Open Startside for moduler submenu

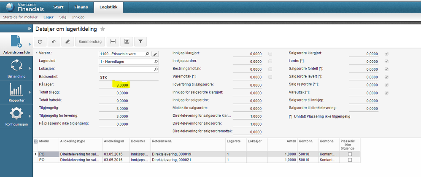20,17
